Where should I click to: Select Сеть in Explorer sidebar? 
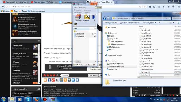point(108,75)
